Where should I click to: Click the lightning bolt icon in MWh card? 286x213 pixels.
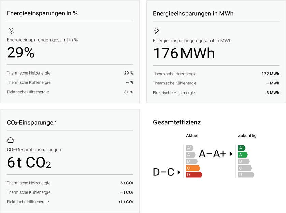(x=157, y=31)
